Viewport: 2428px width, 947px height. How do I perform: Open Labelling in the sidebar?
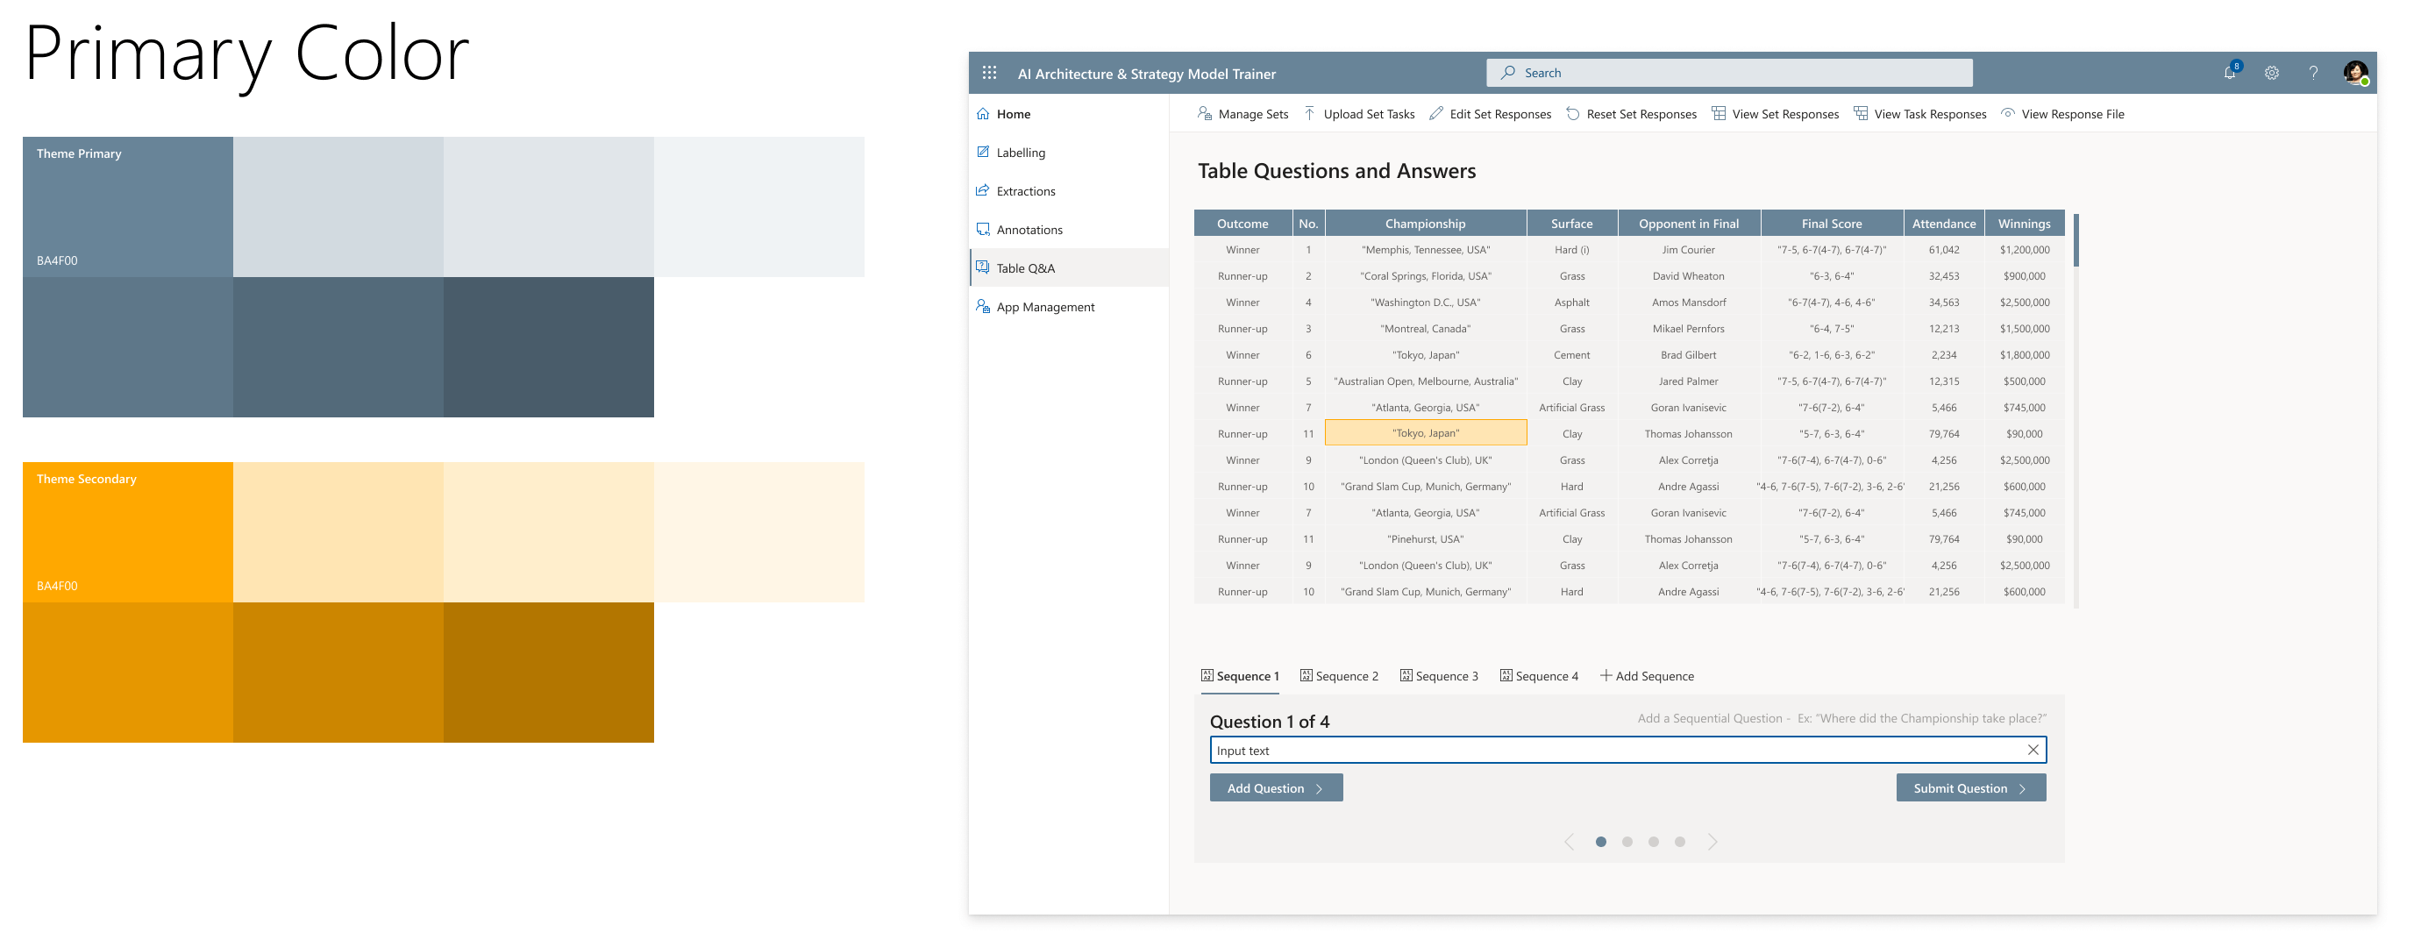click(1020, 153)
